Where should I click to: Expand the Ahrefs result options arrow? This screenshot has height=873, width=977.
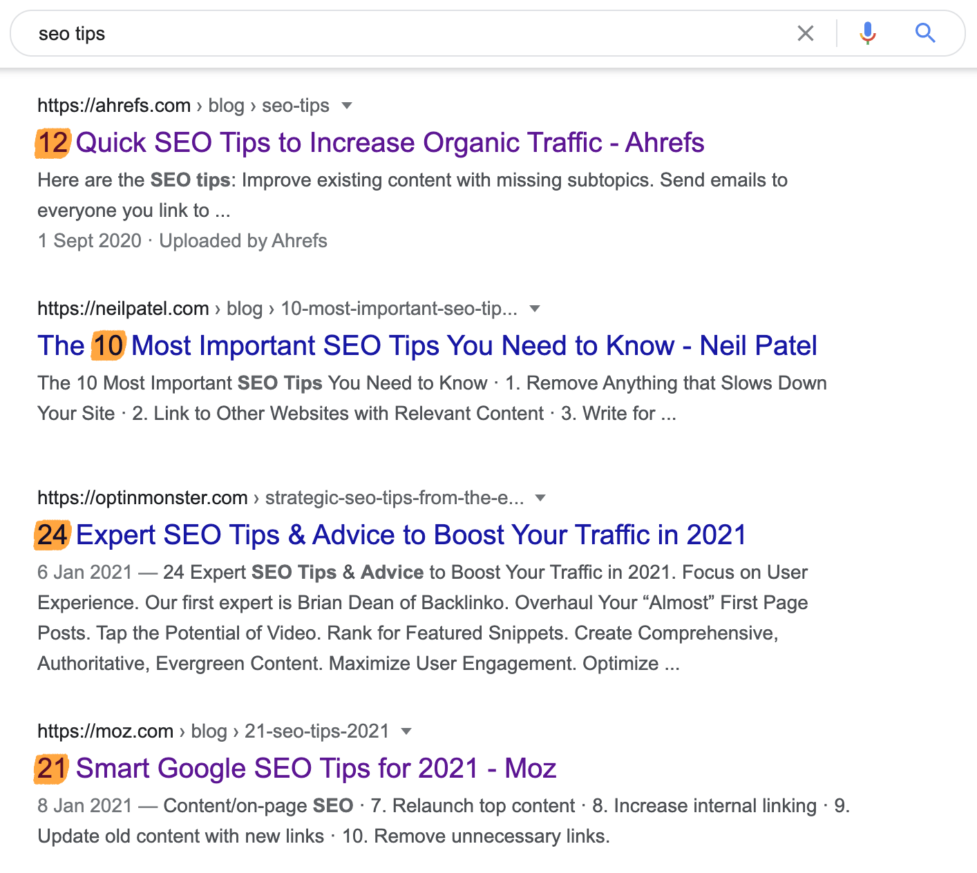click(x=348, y=106)
